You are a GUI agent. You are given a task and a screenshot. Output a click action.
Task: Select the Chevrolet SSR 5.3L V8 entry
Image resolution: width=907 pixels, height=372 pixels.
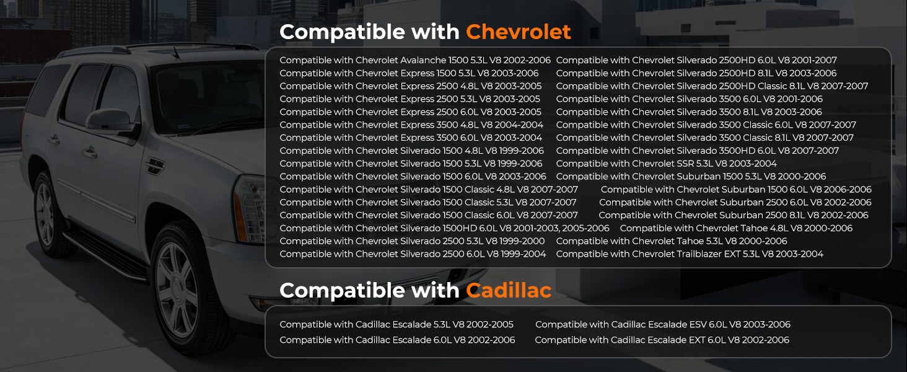point(666,164)
